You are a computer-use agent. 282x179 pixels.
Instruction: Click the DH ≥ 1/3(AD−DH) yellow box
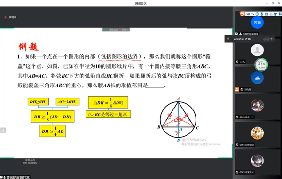[53, 117]
